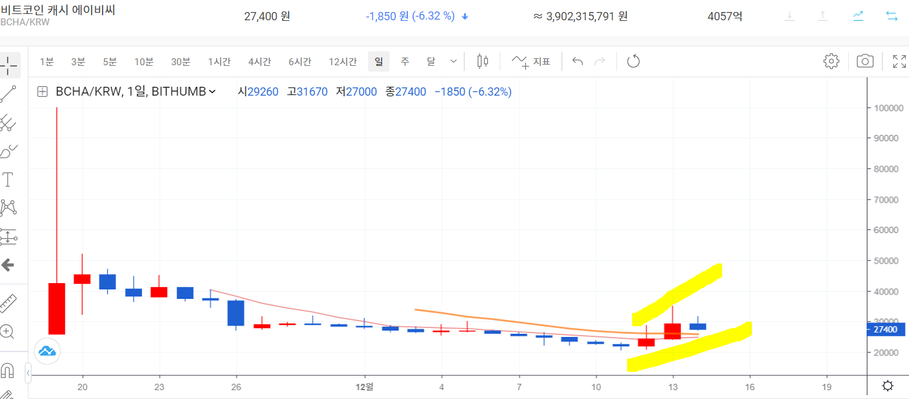
Task: Click the download arrow icon in header
Action: coord(789,16)
